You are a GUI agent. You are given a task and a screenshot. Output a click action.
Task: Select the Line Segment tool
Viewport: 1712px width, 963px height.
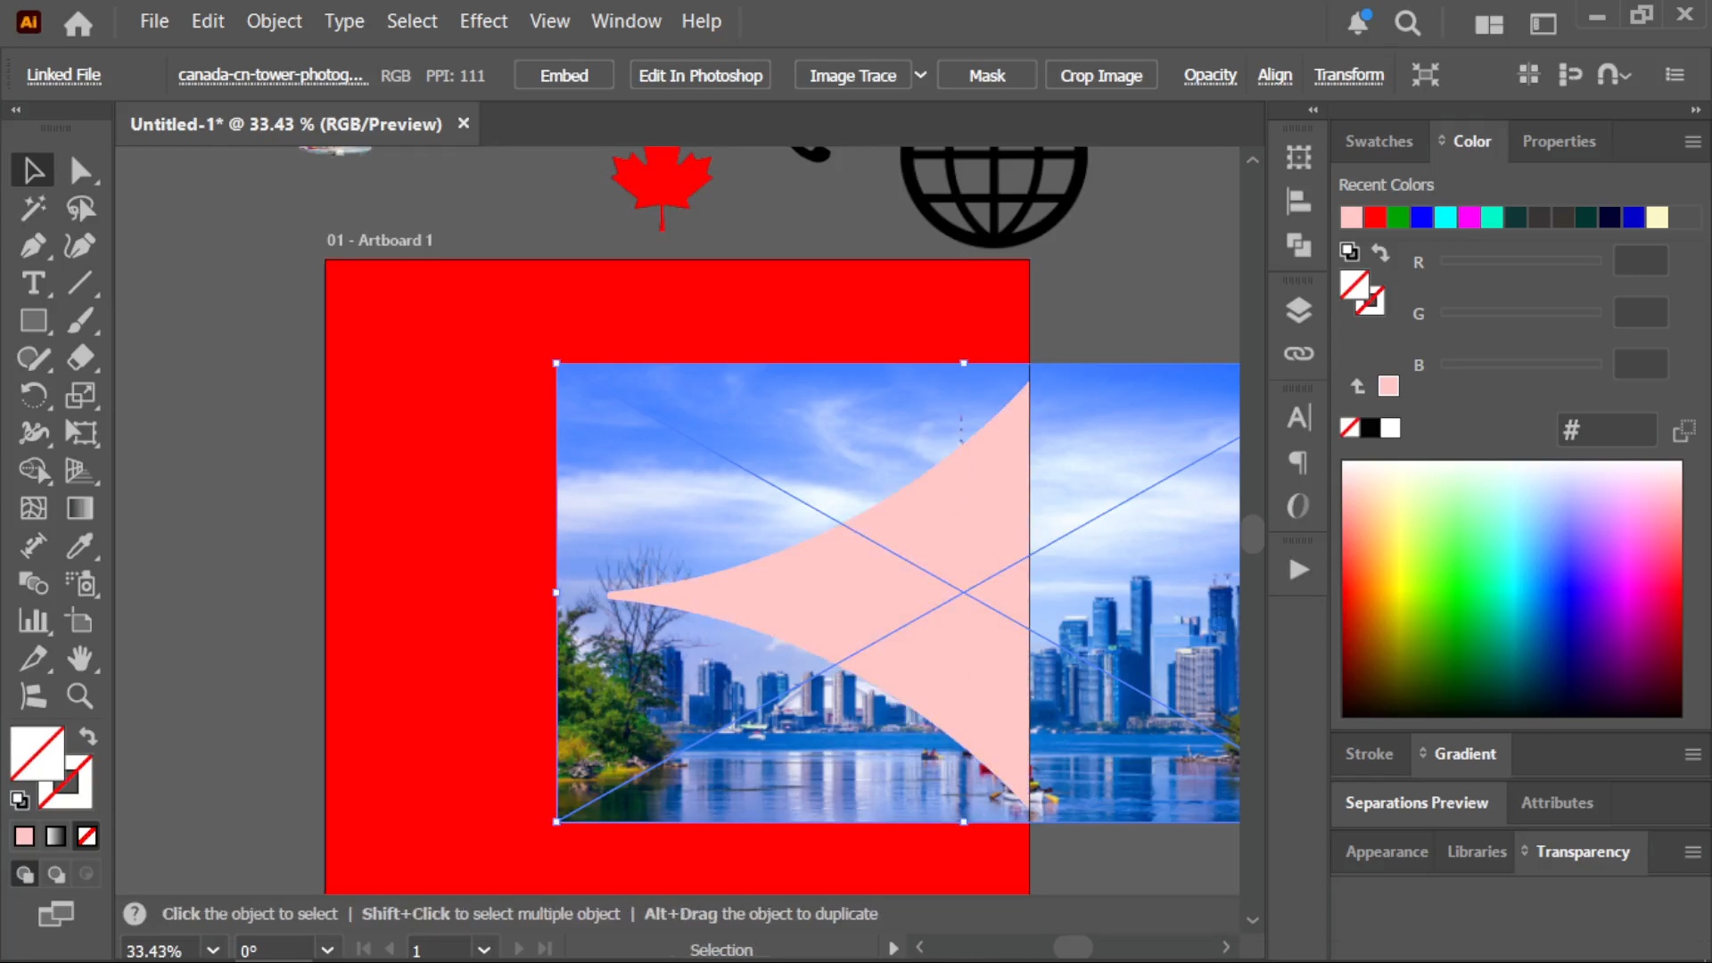coord(80,284)
